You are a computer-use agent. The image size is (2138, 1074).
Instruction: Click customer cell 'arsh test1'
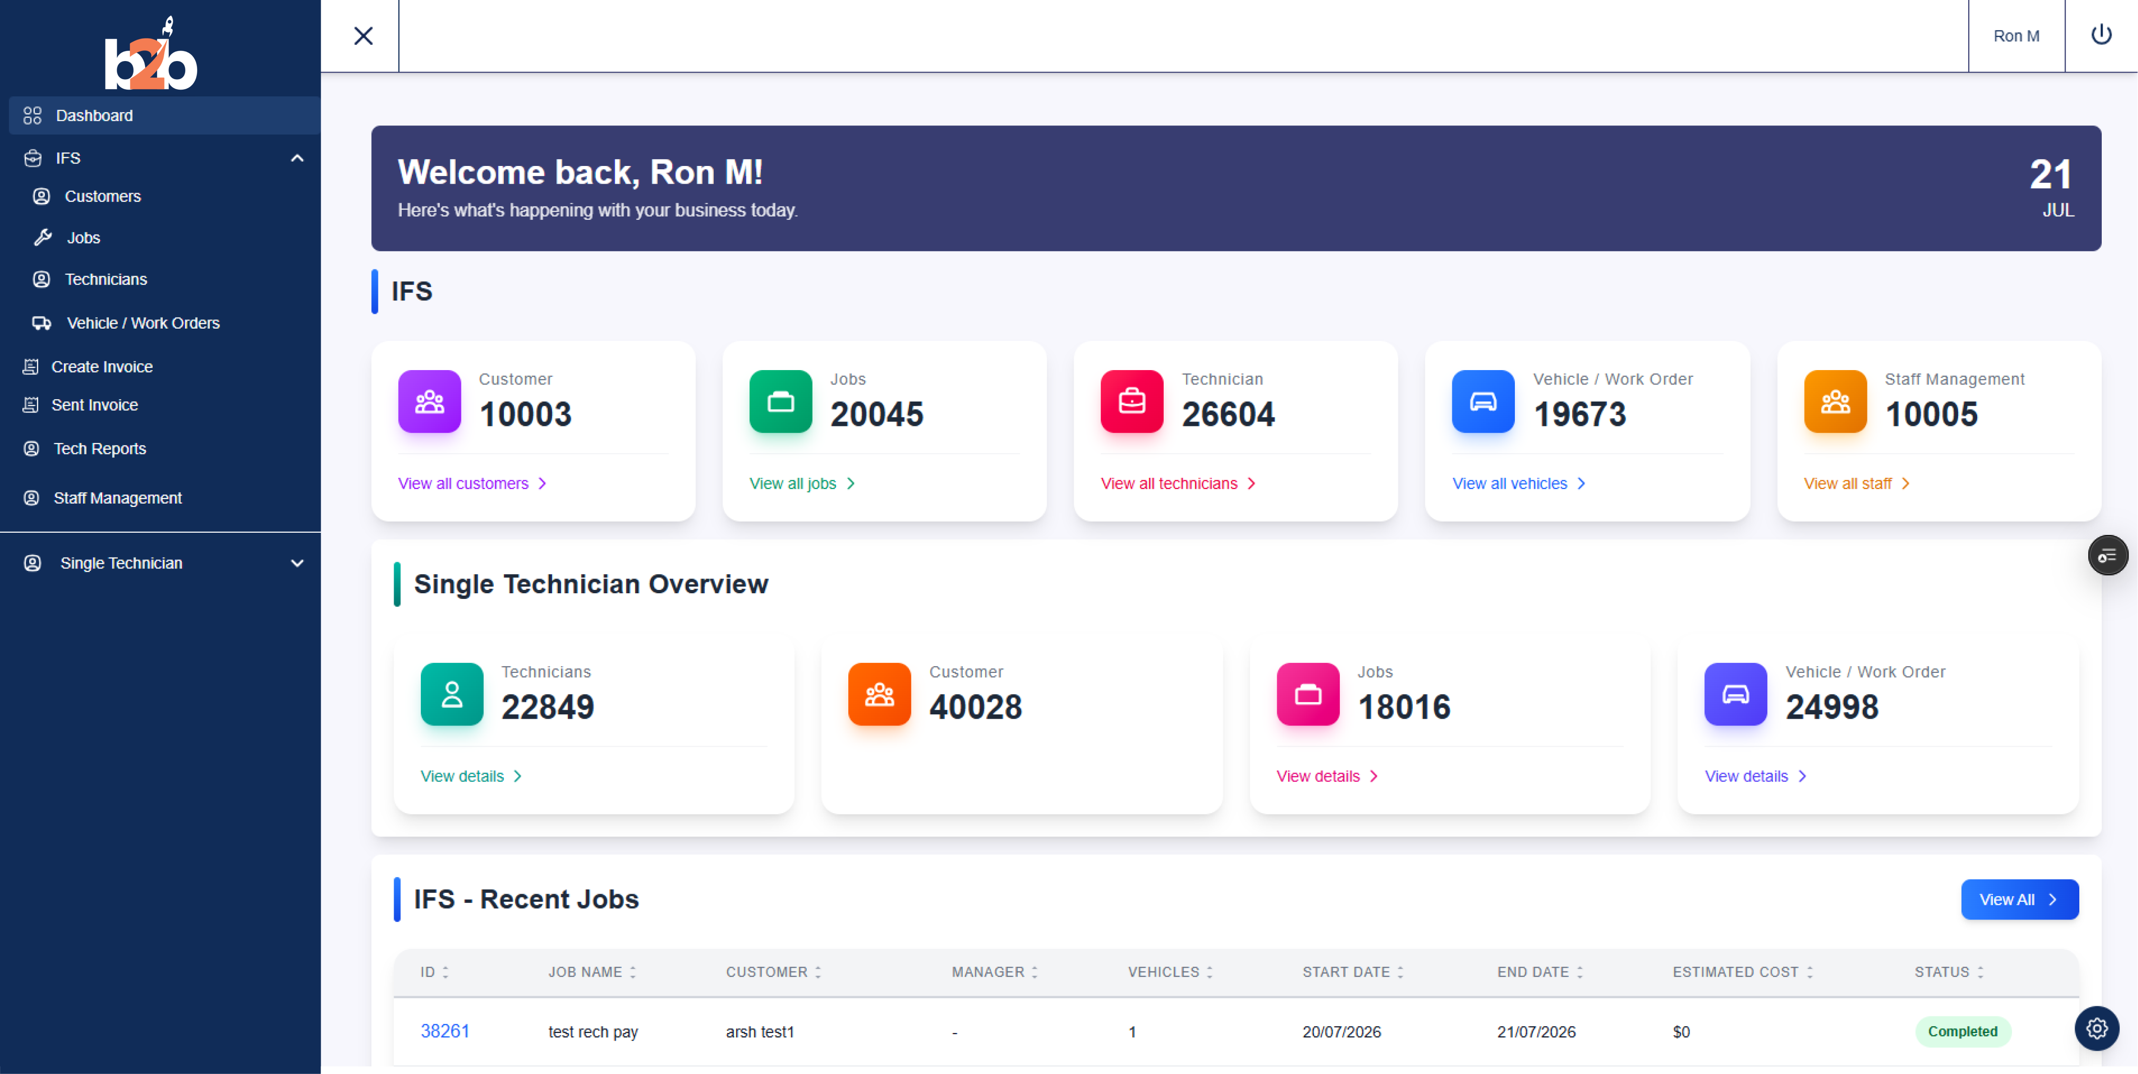click(x=760, y=1032)
